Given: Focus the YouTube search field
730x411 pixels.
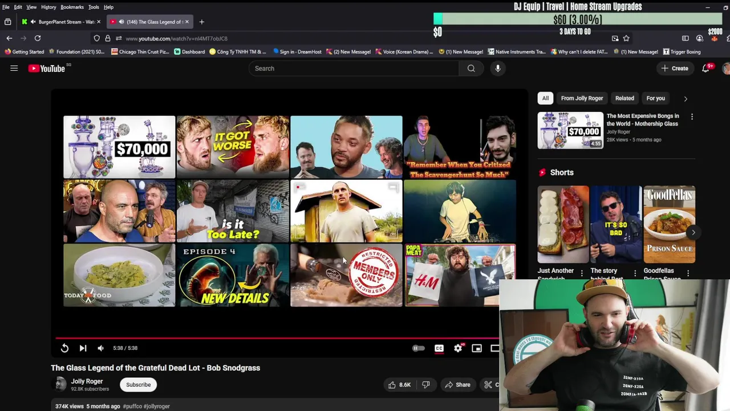Looking at the screenshot, I should (354, 68).
